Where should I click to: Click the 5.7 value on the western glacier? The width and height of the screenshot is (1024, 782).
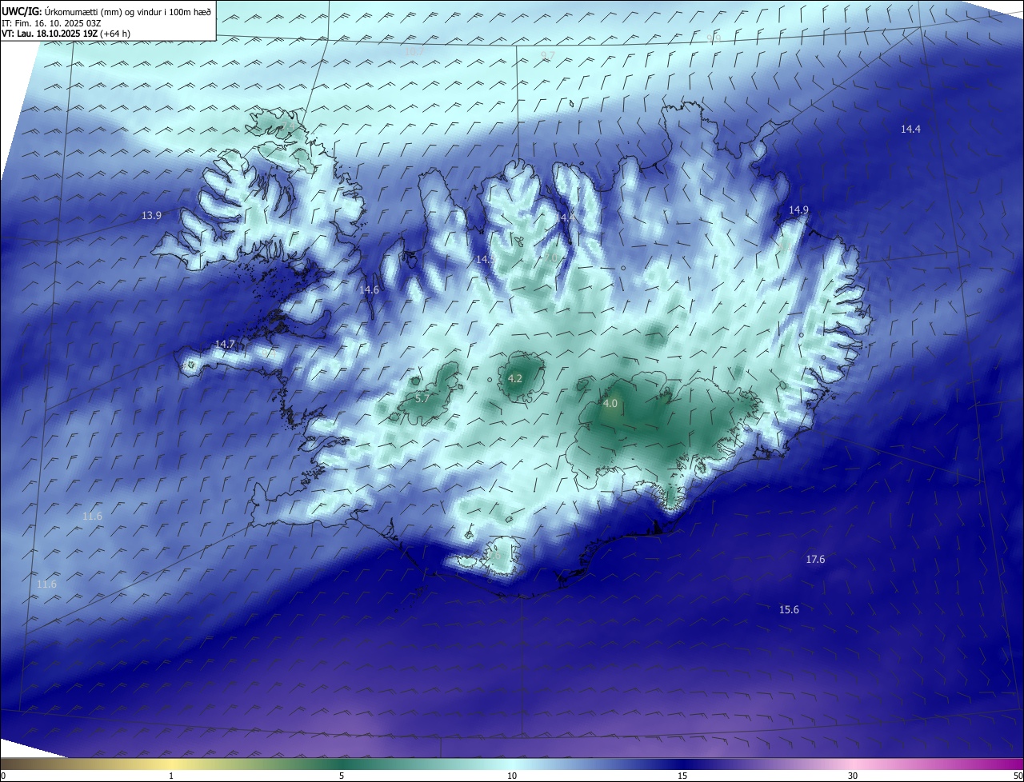coord(422,398)
